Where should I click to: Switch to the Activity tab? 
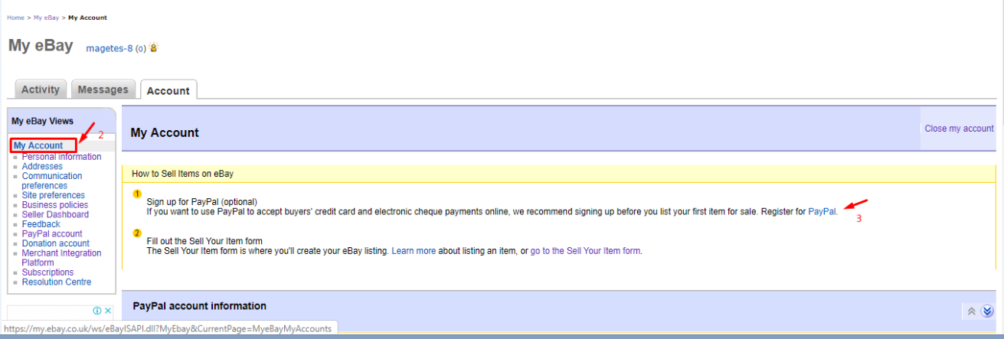(x=41, y=90)
